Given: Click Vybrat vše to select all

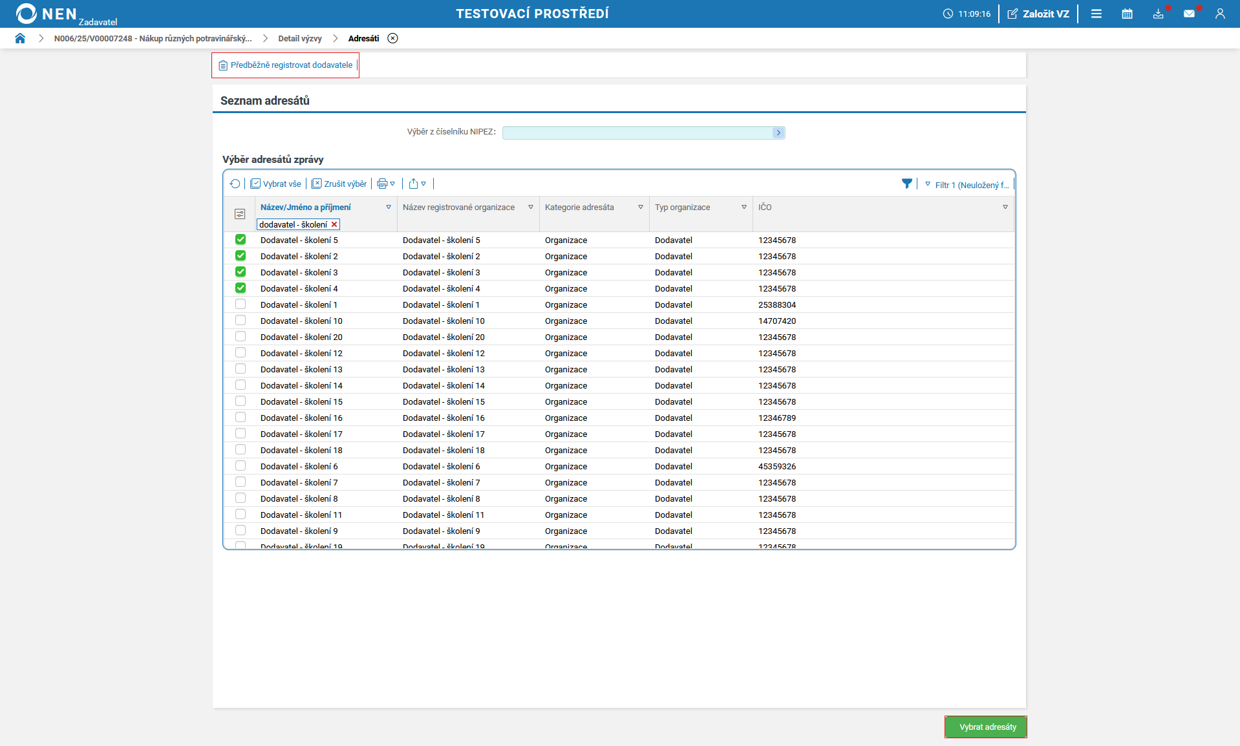Looking at the screenshot, I should click(x=276, y=184).
